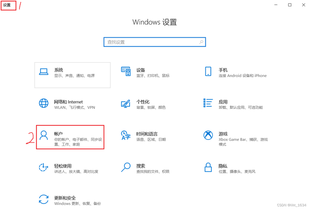
Task: Click 你的帐户、电子邮件 description text
Action: pos(78,142)
